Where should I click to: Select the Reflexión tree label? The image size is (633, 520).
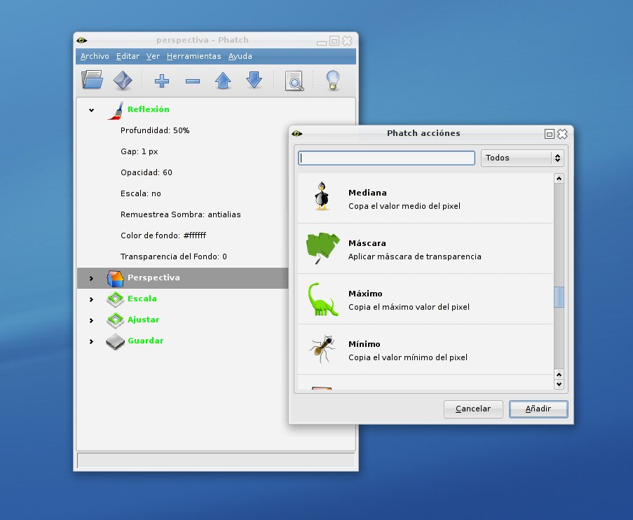pos(148,109)
